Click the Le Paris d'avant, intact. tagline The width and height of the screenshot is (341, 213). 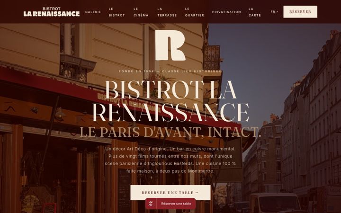pos(170,132)
